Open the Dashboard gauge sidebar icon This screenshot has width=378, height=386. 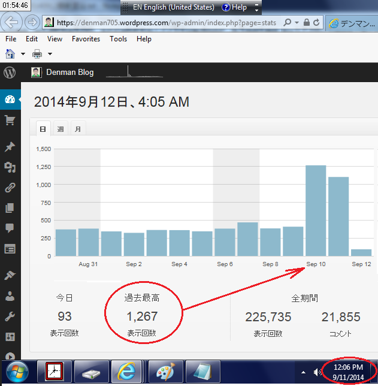(10, 99)
